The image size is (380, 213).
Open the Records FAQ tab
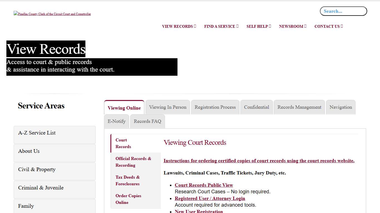click(147, 121)
